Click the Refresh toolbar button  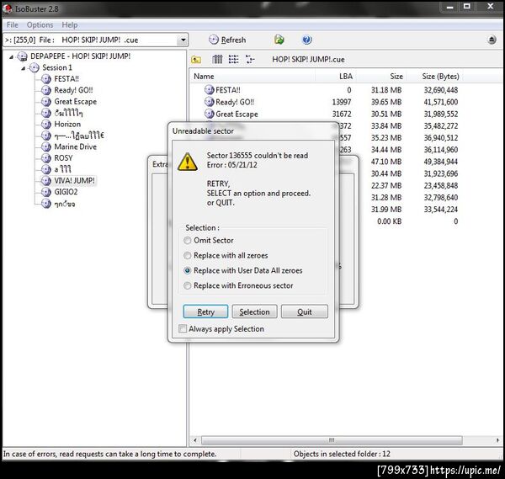click(x=227, y=40)
